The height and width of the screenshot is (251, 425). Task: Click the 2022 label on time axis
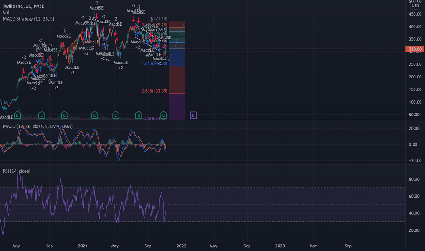point(181,246)
